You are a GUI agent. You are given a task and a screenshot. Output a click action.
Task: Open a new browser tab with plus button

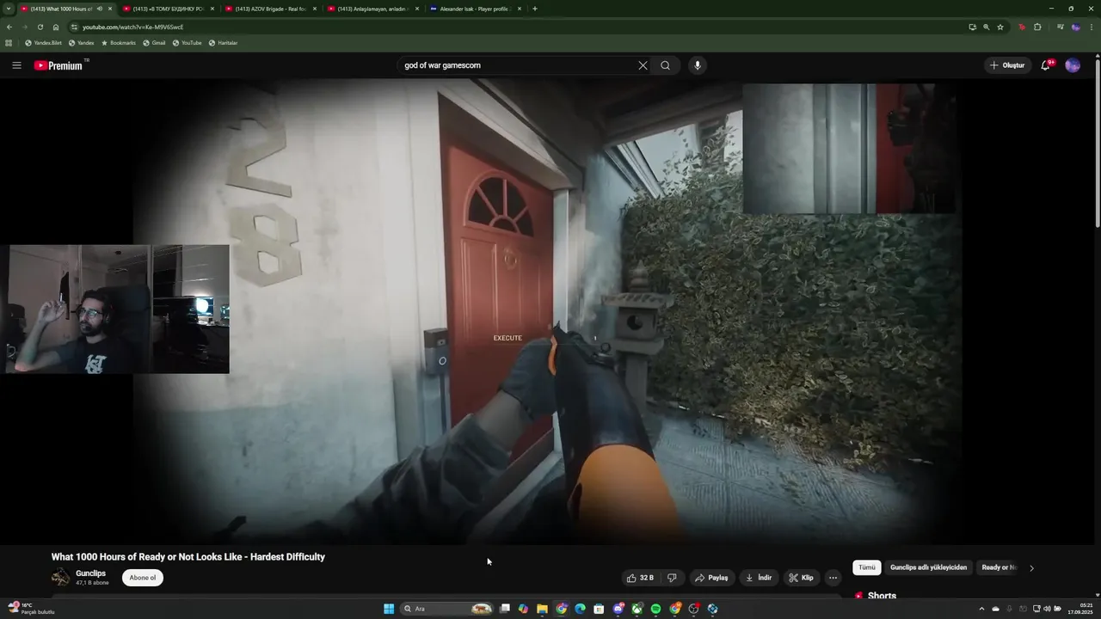(x=535, y=9)
